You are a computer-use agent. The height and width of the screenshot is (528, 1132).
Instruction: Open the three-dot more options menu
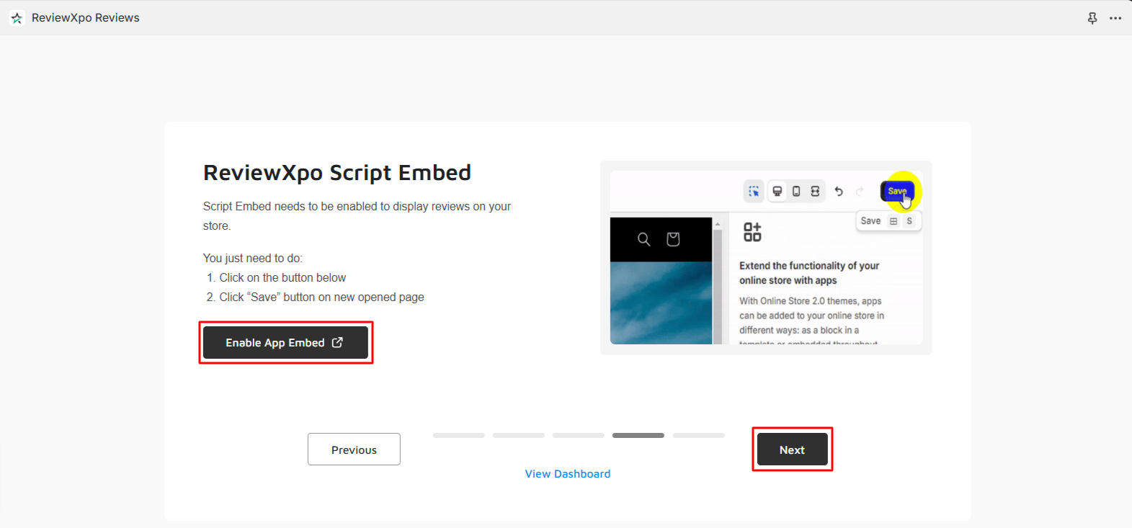(1115, 18)
